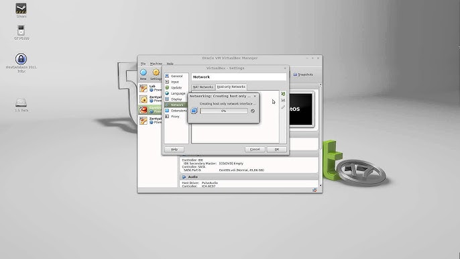Click the 'CentOS.vdi (Normal, 45,06 GB)' text
Image resolution: width=460 pixels, height=259 pixels.
click(x=241, y=170)
